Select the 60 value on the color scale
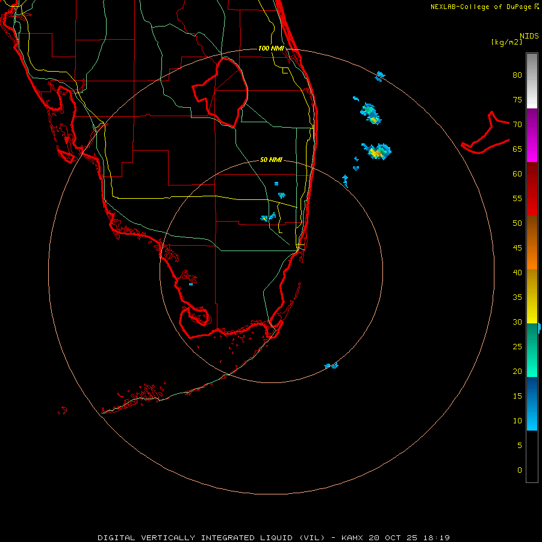Viewport: 542px width, 542px height. 517,174
